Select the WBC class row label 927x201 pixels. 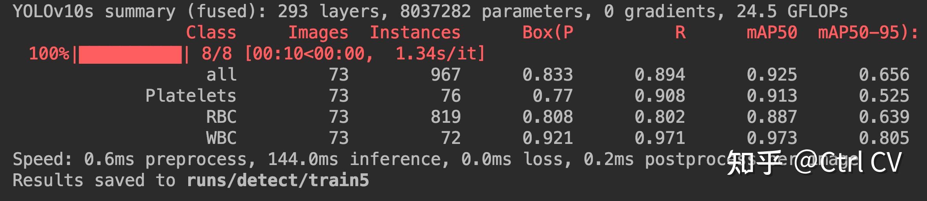coord(221,138)
